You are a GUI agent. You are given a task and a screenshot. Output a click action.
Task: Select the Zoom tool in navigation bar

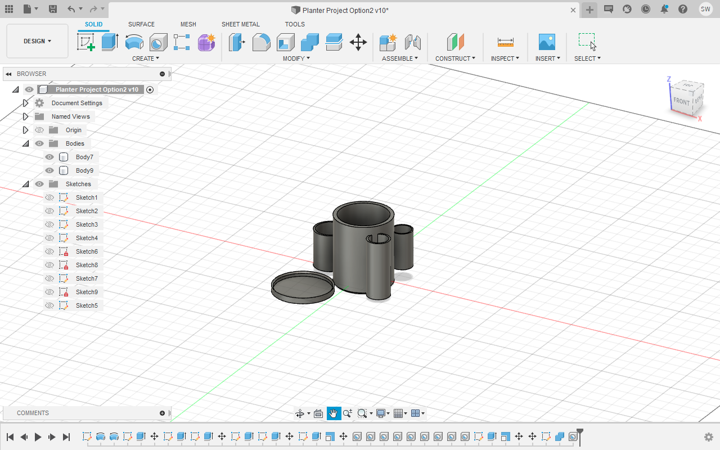[x=347, y=413]
